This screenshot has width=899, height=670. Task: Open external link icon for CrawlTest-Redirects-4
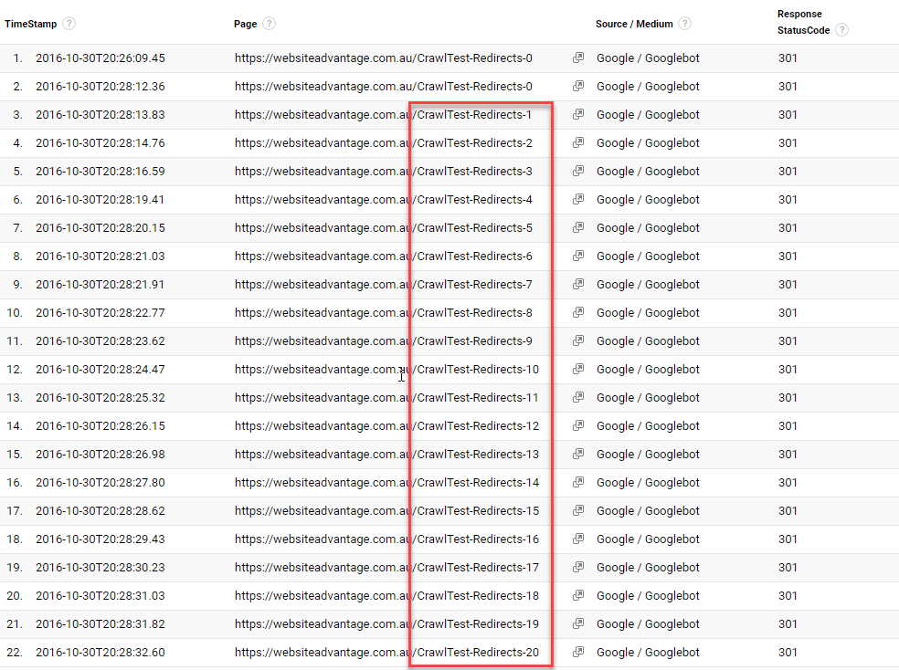(578, 199)
